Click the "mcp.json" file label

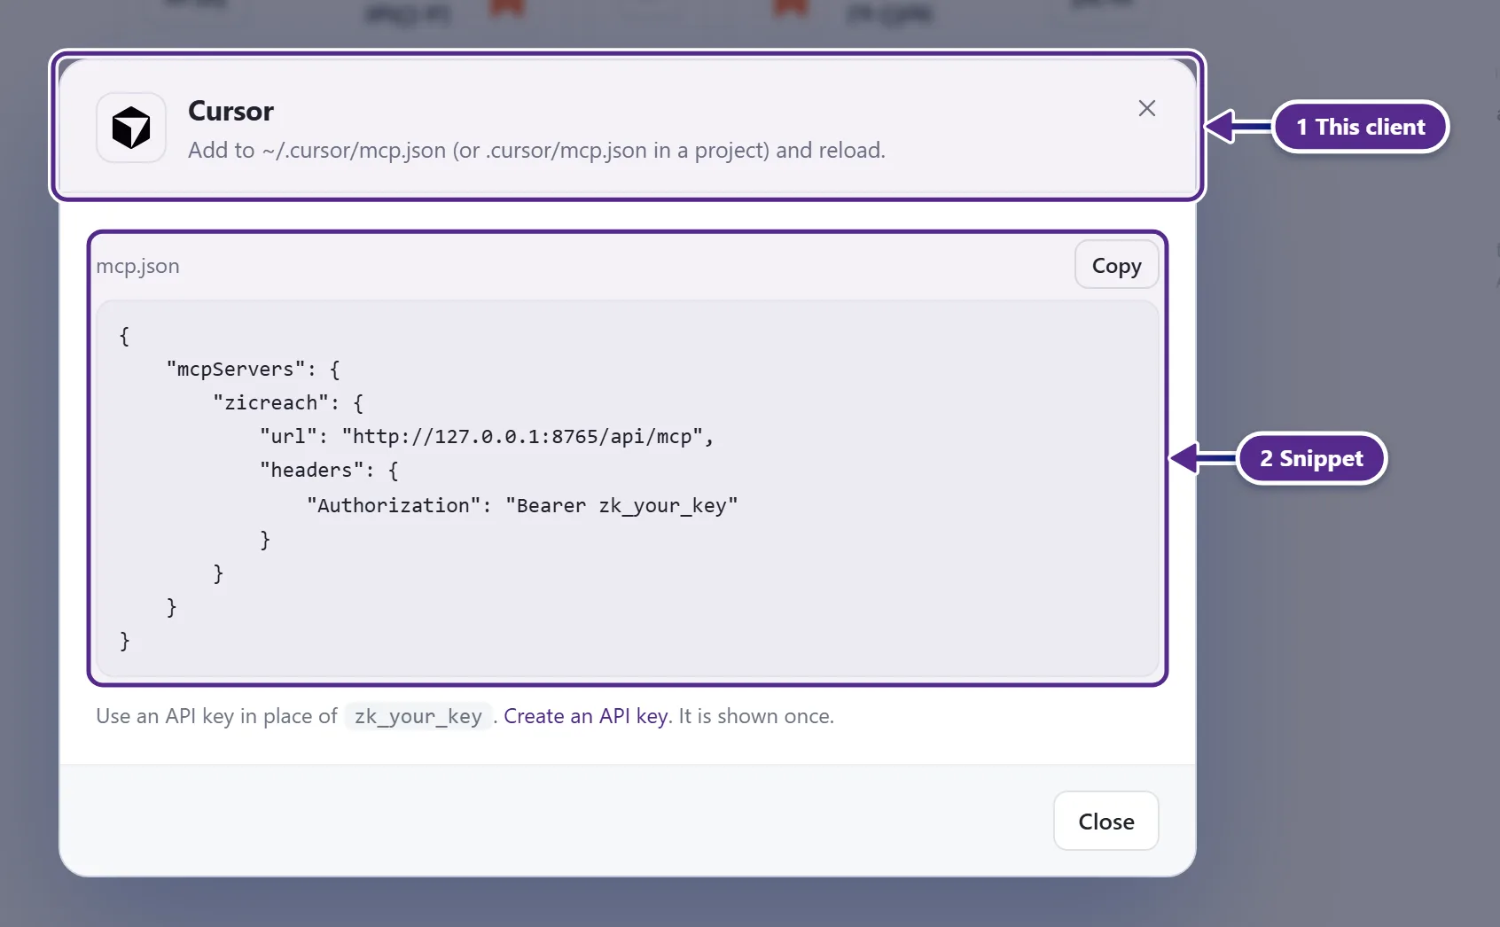pyautogui.click(x=137, y=266)
